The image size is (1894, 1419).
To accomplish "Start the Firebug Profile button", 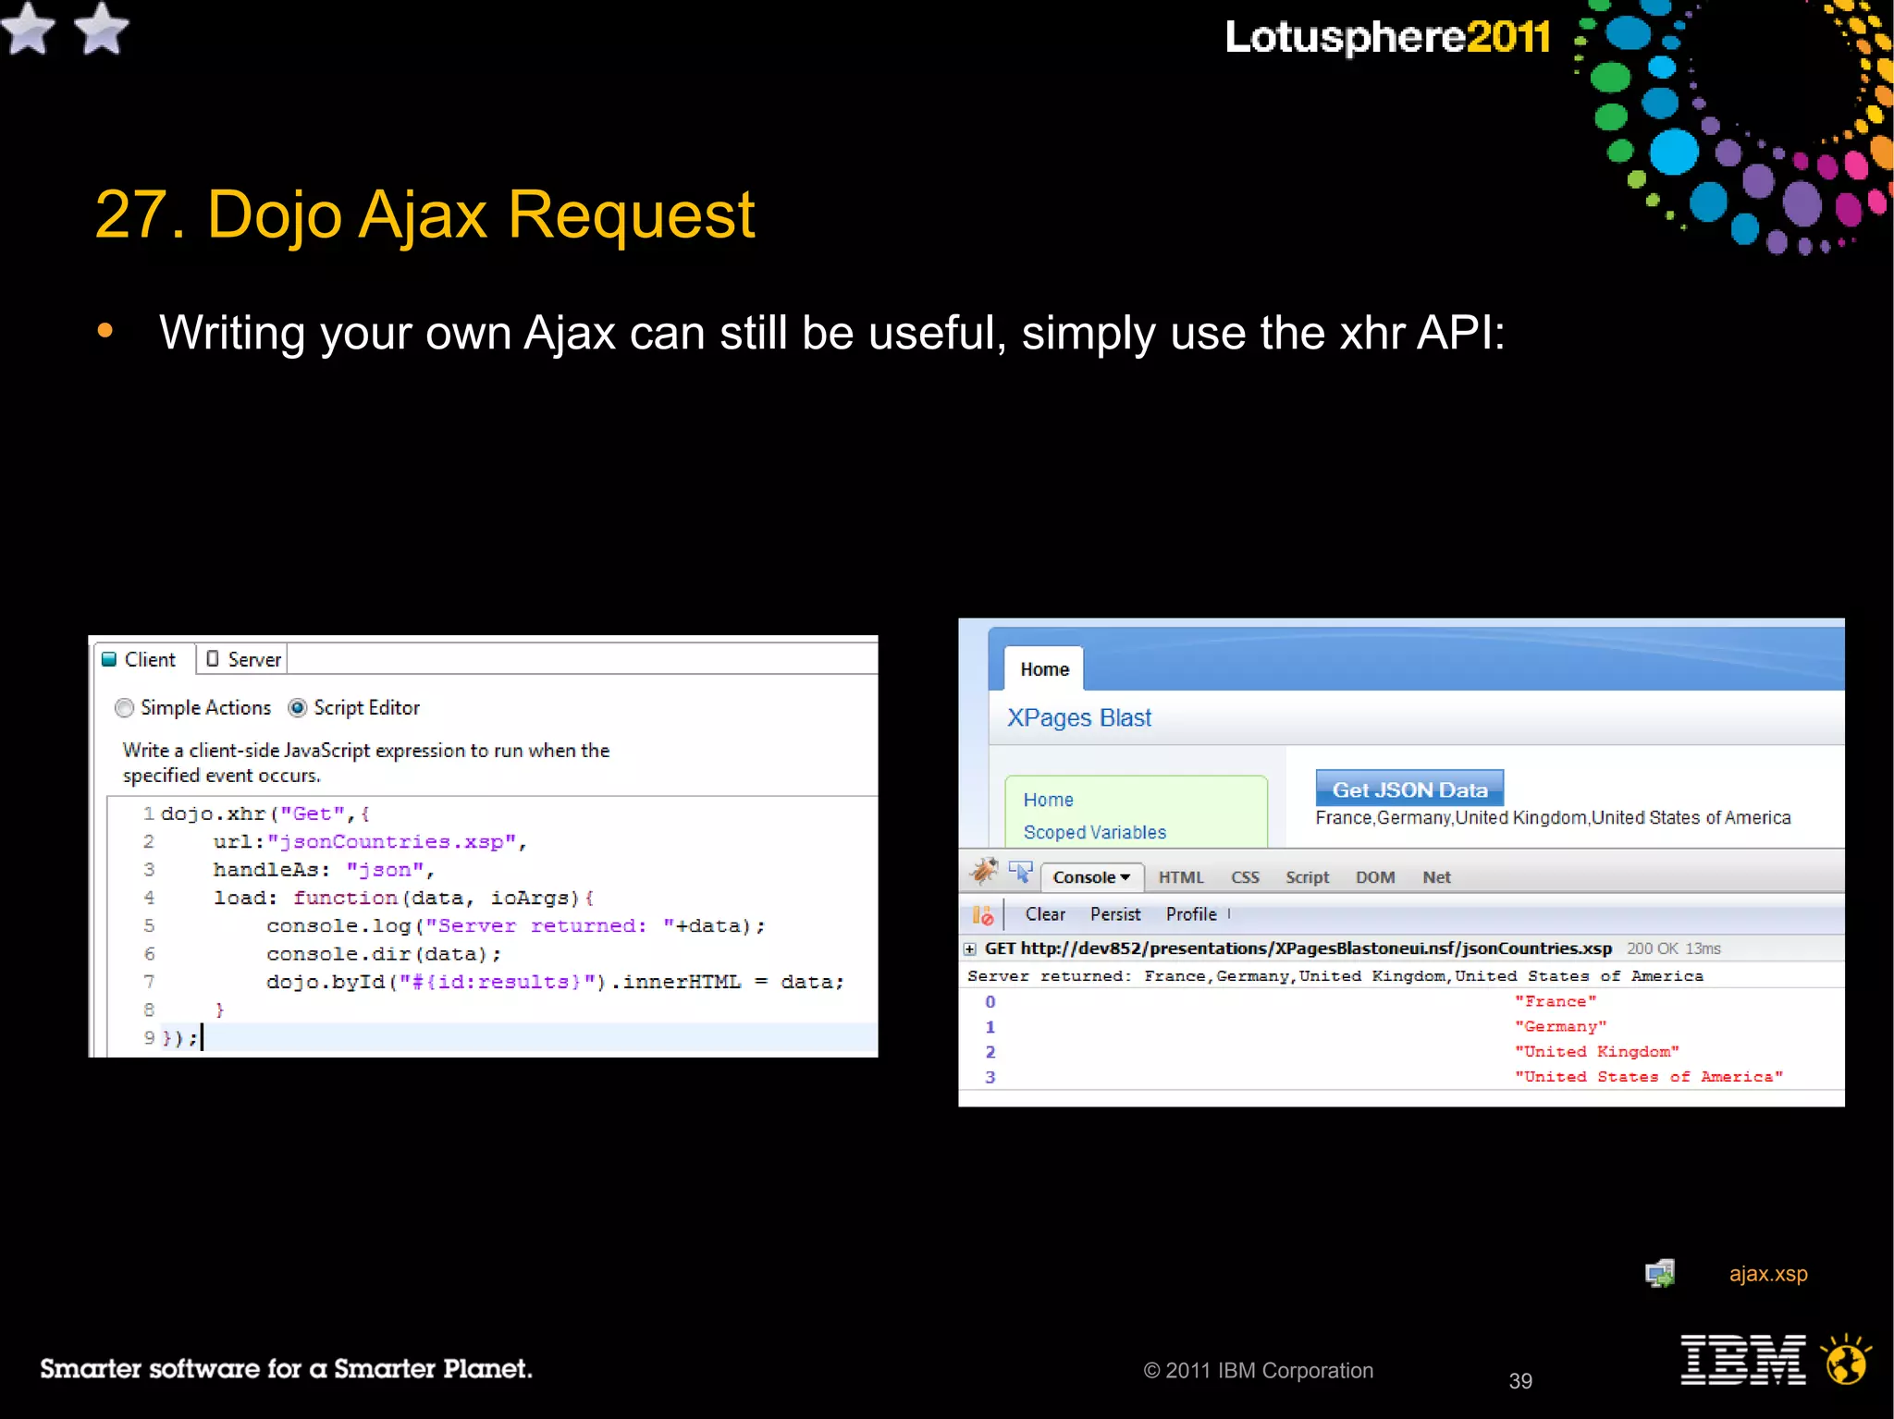I will [x=1191, y=914].
